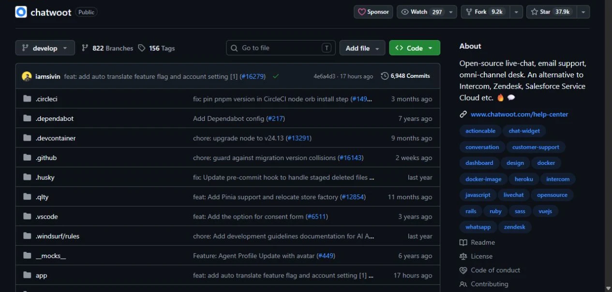
Task: Click the page vertical scrollbar
Action: tap(608, 146)
